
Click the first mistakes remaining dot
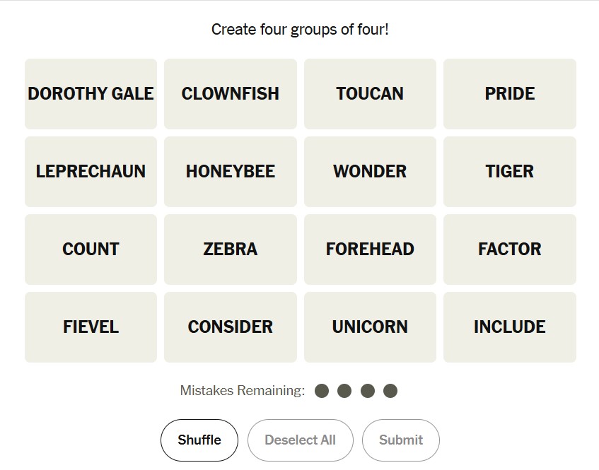click(322, 391)
